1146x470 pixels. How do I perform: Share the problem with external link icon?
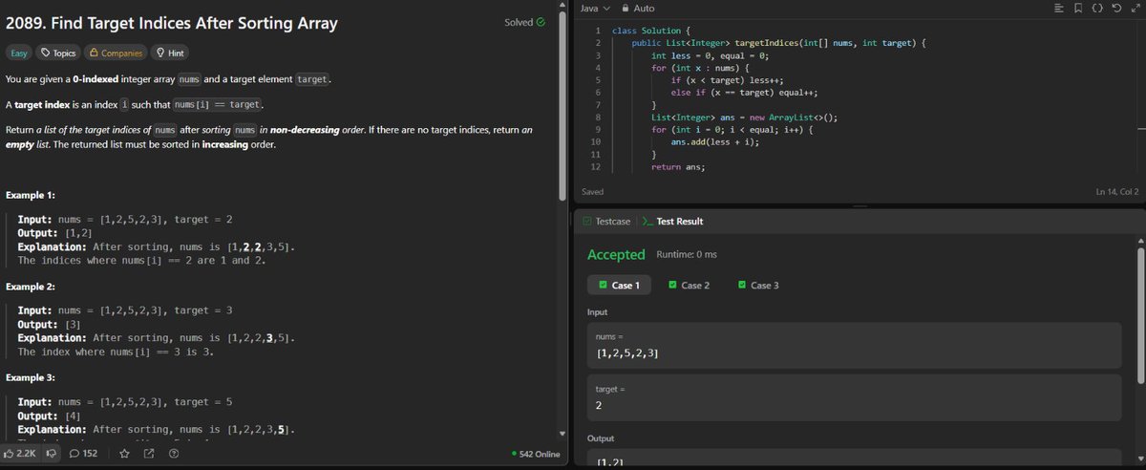pos(149,453)
